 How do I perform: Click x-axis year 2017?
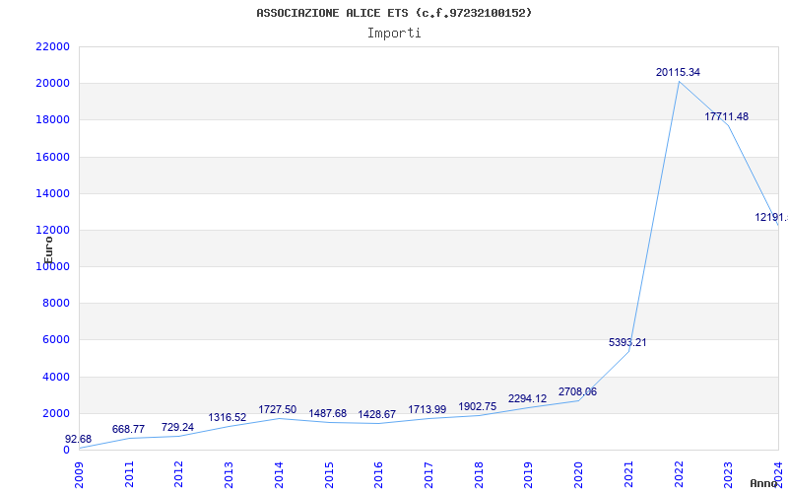pos(428,475)
